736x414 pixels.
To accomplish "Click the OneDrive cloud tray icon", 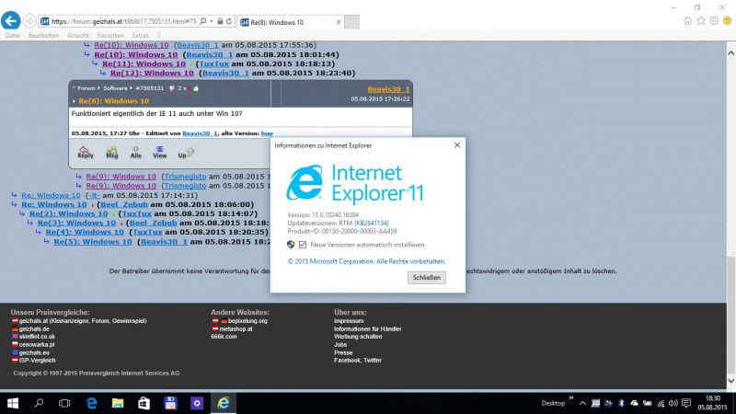I will [x=634, y=403].
